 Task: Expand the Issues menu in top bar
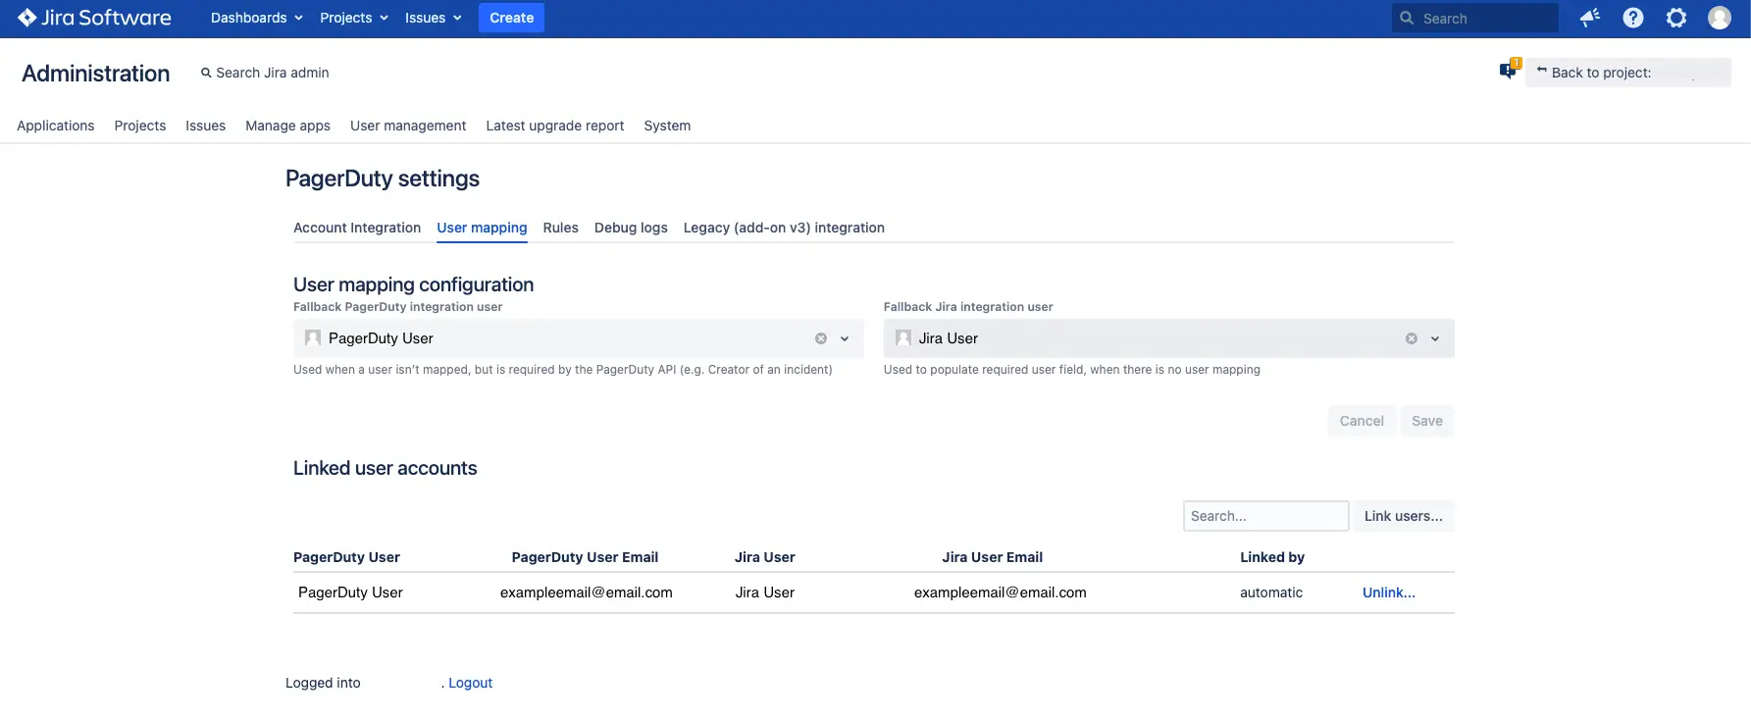(433, 18)
